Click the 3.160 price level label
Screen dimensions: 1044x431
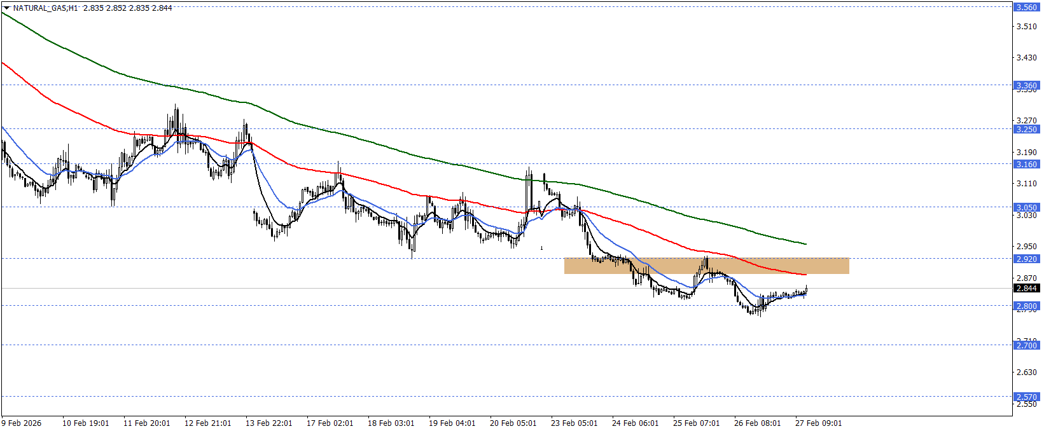(1026, 164)
